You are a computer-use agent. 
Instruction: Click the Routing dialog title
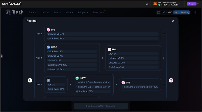pos(31,21)
